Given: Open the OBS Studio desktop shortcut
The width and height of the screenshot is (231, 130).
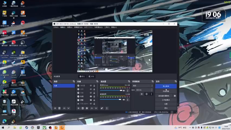Looking at the screenshot, I should point(23,44).
